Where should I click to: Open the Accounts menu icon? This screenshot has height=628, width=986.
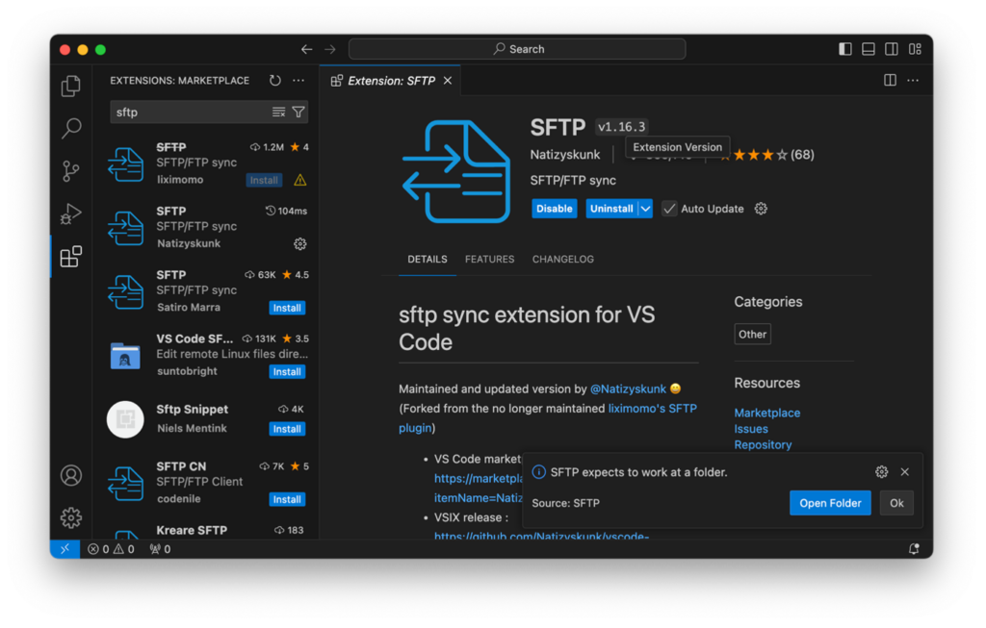click(71, 475)
